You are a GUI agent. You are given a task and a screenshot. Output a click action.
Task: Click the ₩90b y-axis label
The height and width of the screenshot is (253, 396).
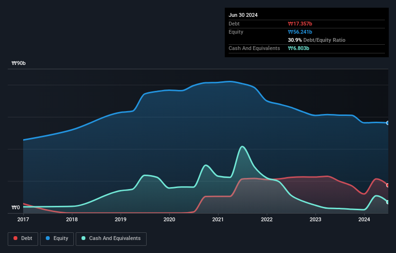pos(18,63)
